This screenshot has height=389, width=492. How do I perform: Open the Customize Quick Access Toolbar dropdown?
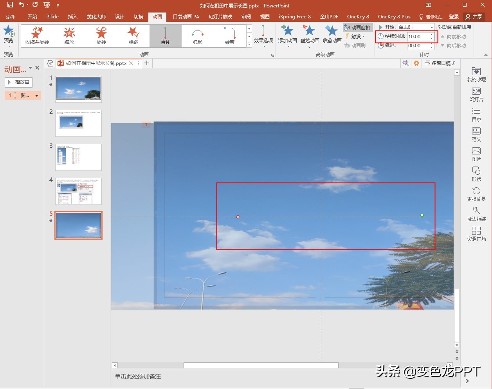pyautogui.click(x=58, y=5)
